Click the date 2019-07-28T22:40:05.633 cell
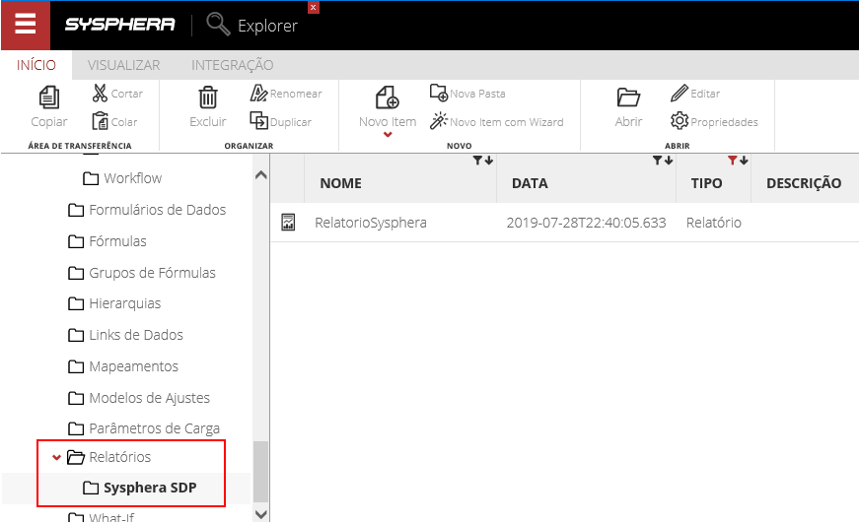 tap(586, 223)
